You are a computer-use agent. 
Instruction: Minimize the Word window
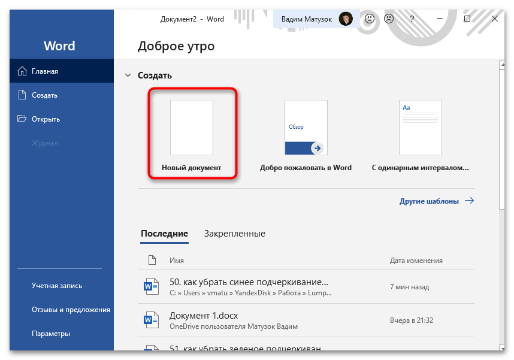pyautogui.click(x=440, y=19)
